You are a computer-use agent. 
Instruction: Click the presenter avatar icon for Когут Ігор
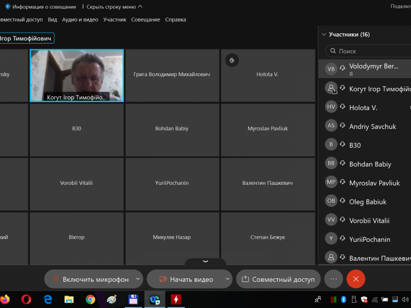[x=331, y=88]
